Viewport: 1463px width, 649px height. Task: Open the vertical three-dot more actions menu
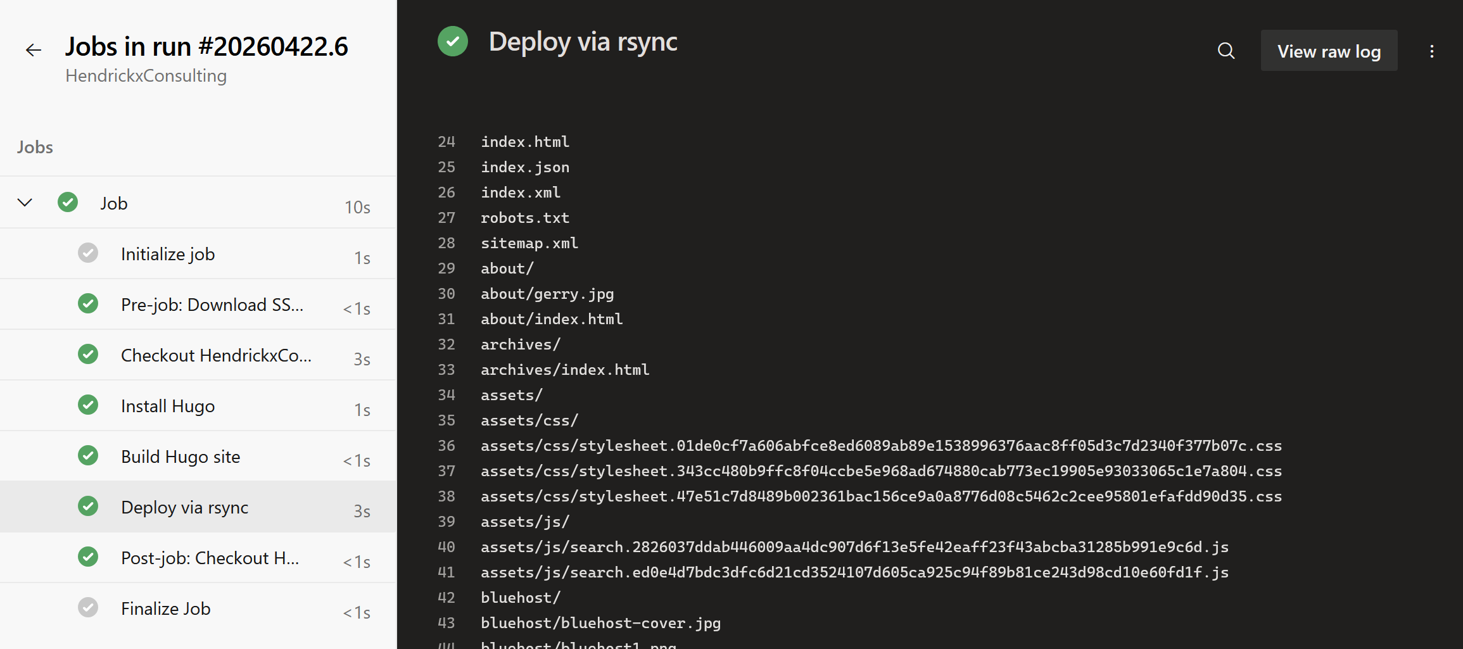pos(1431,51)
